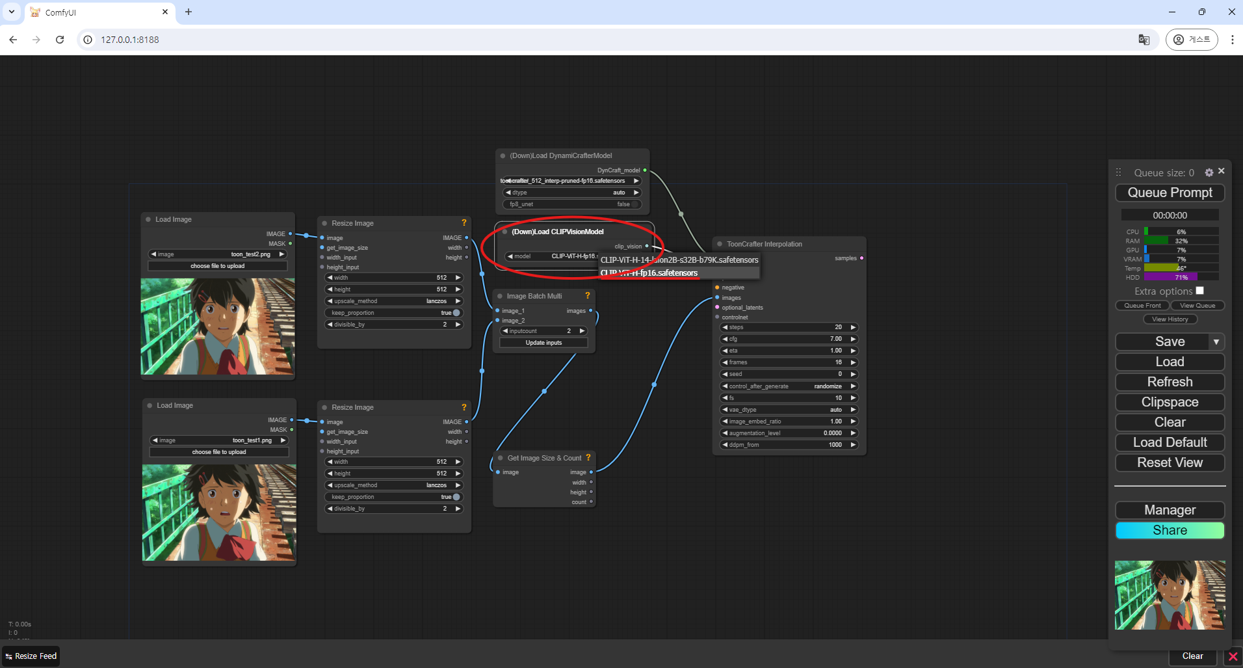The width and height of the screenshot is (1243, 668).
Task: Open the ComfyUI Manager
Action: [x=1170, y=510]
